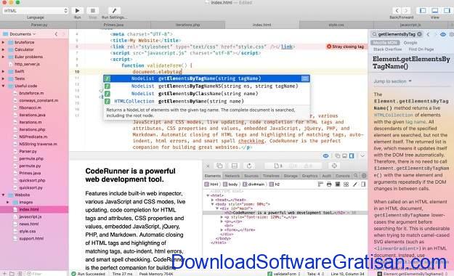Click the Stack Overflow documentation source
Screen dimensions: 454x276
[x=387, y=49]
